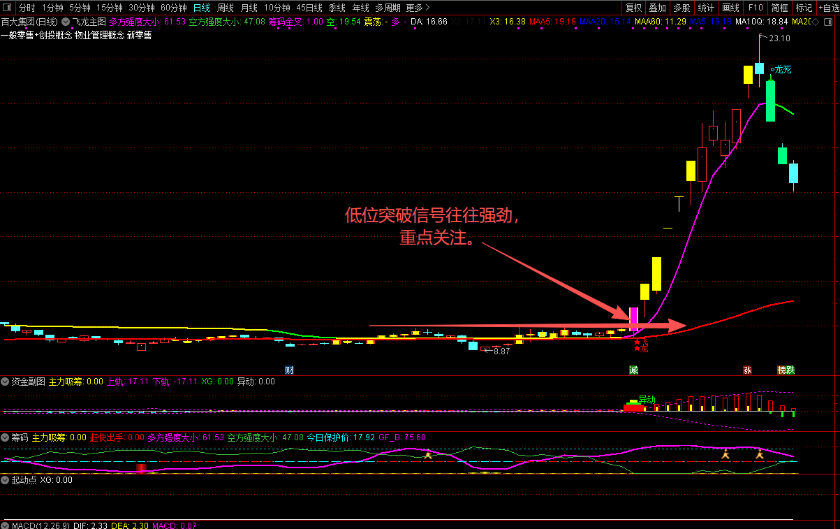The width and height of the screenshot is (840, 529).
Task: Click the green 异动 label in 资金副图
Action: pos(647,400)
